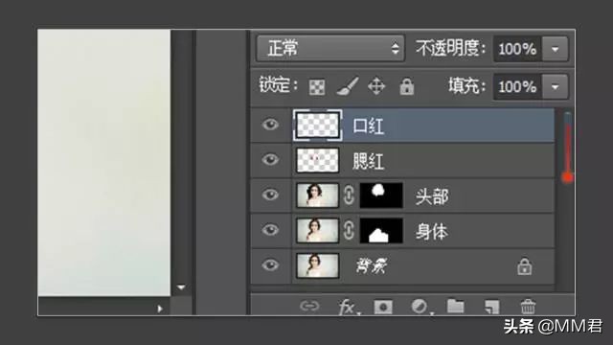
Task: Select the 头部 layer mask thumbnail
Action: point(381,195)
